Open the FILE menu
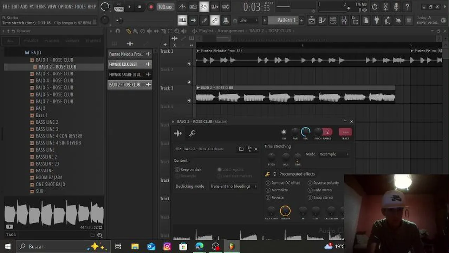Viewport: 449px width, 253px height. point(6,7)
